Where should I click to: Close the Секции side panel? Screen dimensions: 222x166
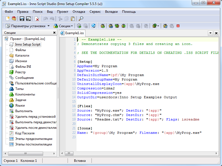pos(54,33)
